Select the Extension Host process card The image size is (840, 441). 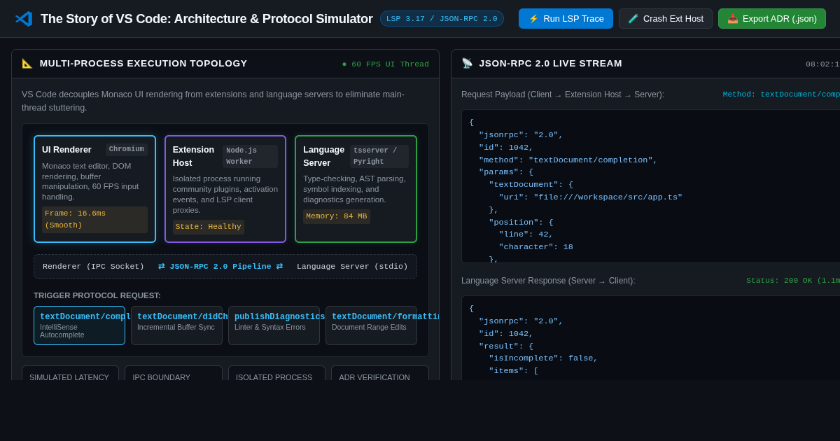[225, 189]
